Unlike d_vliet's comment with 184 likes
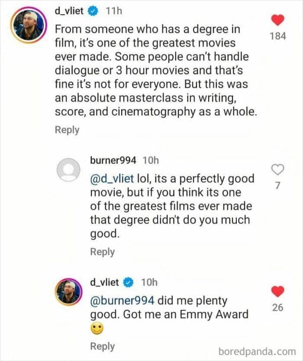 pos(278,20)
